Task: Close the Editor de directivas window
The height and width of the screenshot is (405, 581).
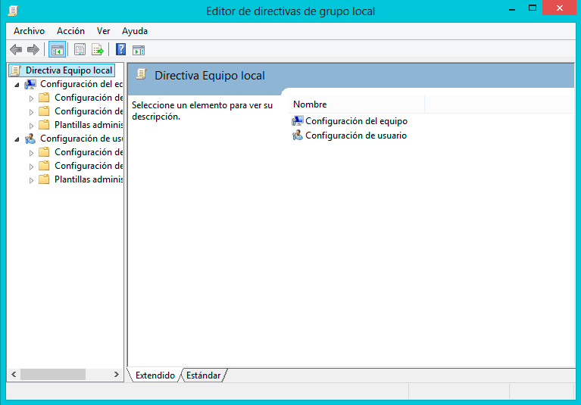Action: [x=560, y=8]
